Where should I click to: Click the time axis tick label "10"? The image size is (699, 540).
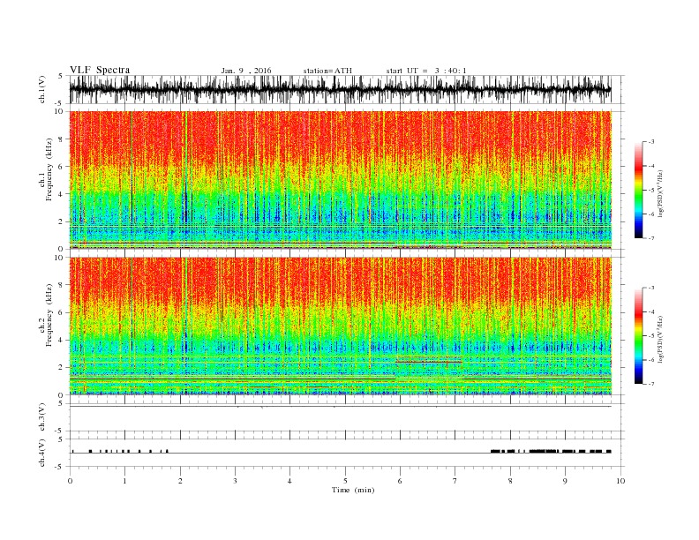coord(620,481)
